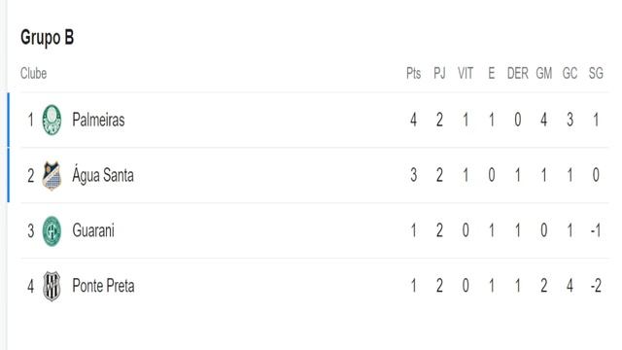Open the Guarani team link
This screenshot has height=350, width=622.
[x=93, y=230]
